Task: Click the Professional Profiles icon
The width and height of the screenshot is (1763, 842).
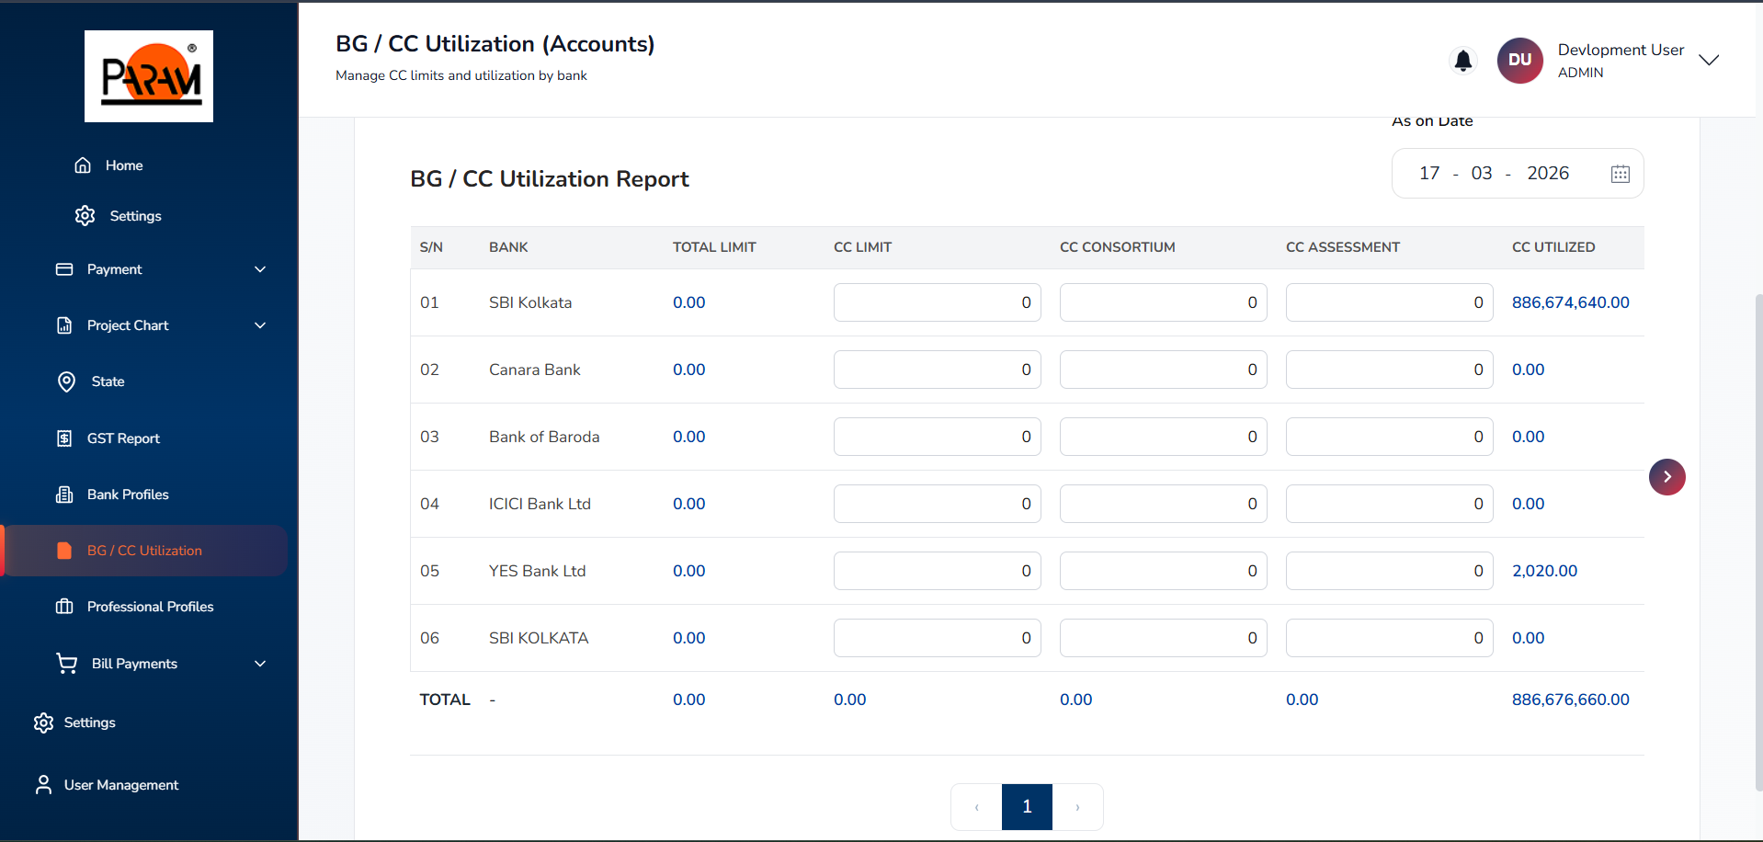Action: click(x=64, y=607)
